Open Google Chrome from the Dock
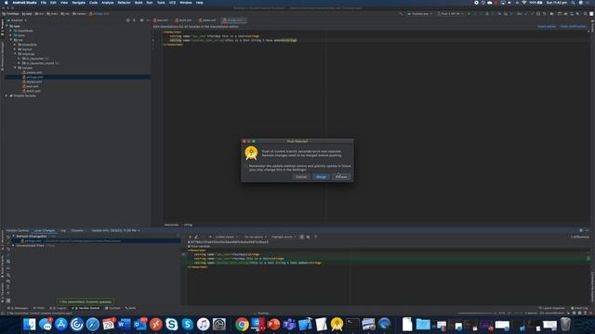 pos(242,325)
